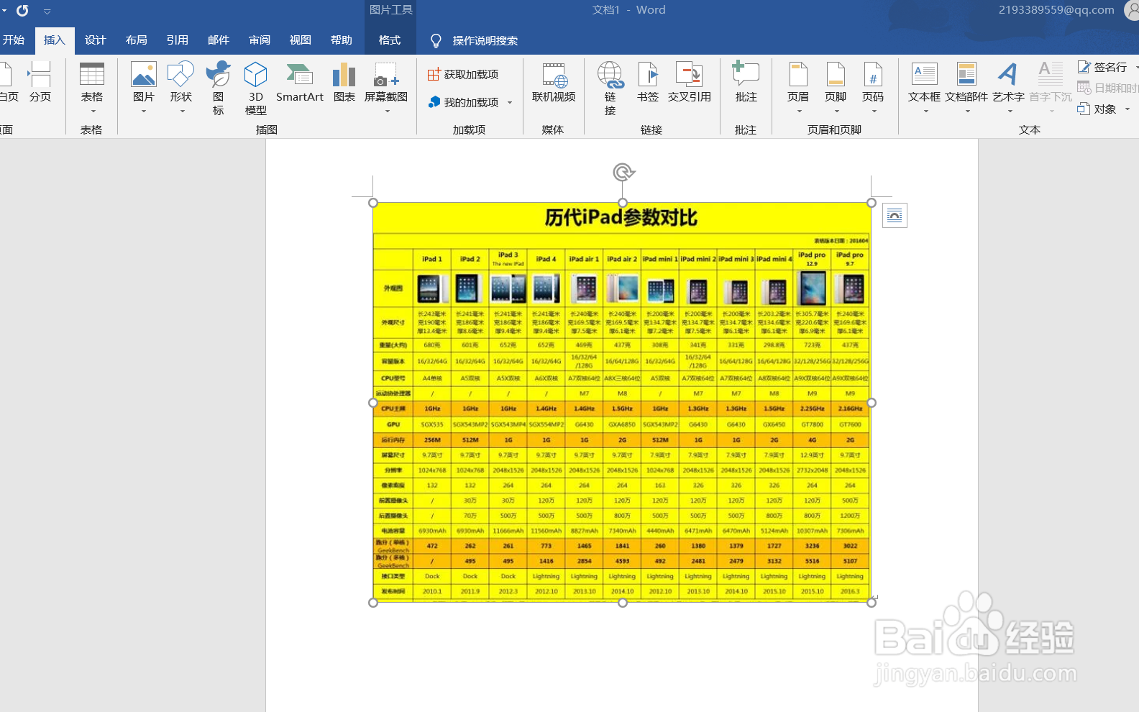Open 我的加载项 my add-ins
This screenshot has height=712, width=1139.
pyautogui.click(x=464, y=103)
